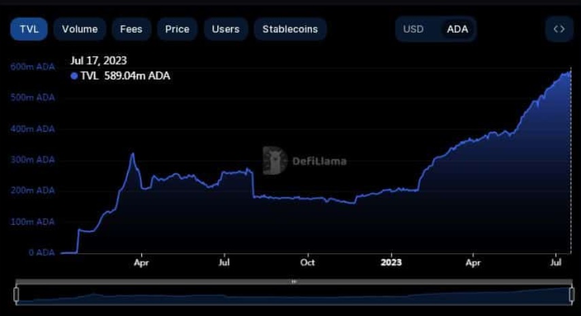Click the range navigator mini chart
The height and width of the screenshot is (316, 581).
294,295
